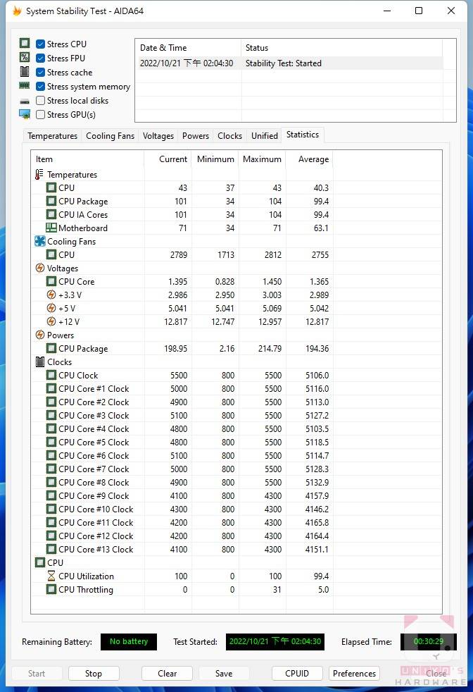Viewport: 473px width, 692px height.
Task: Click the Item column header
Action: [x=87, y=159]
